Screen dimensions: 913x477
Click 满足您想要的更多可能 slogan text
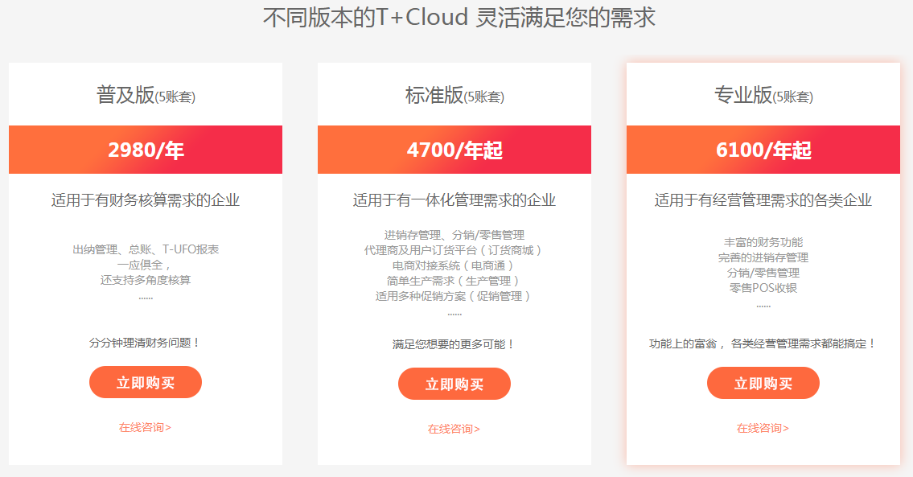tap(453, 345)
